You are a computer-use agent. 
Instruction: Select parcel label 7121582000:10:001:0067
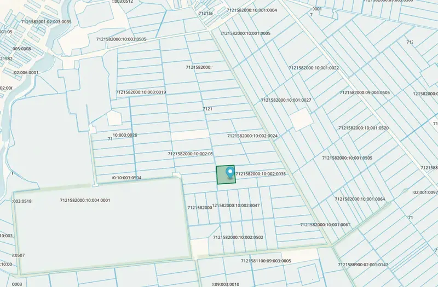coord(325,225)
